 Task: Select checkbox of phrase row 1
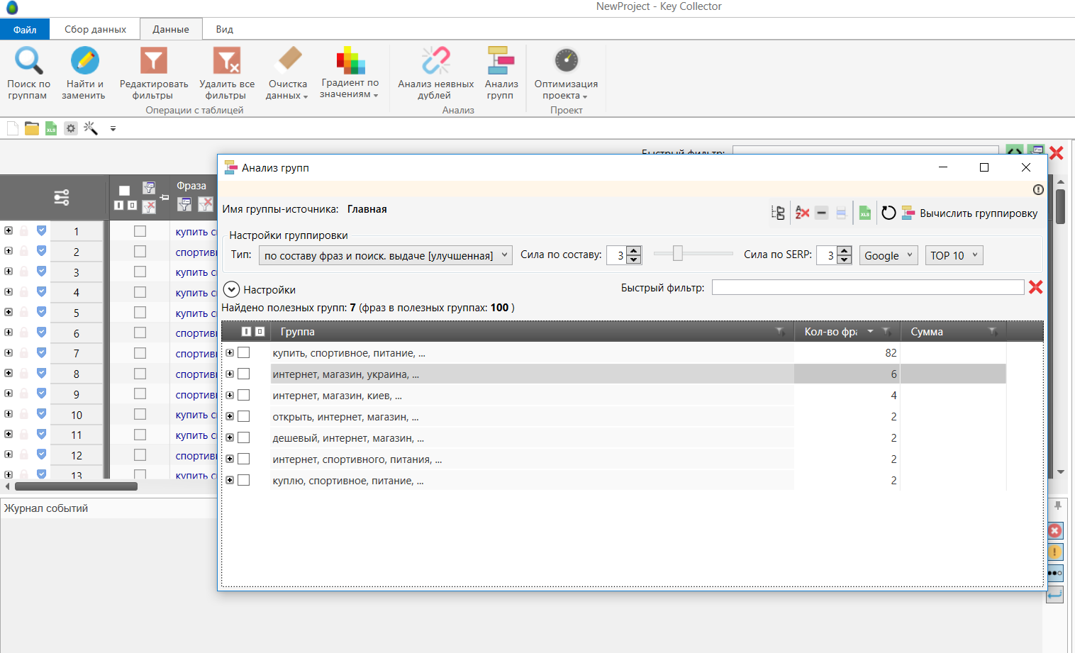(x=140, y=231)
